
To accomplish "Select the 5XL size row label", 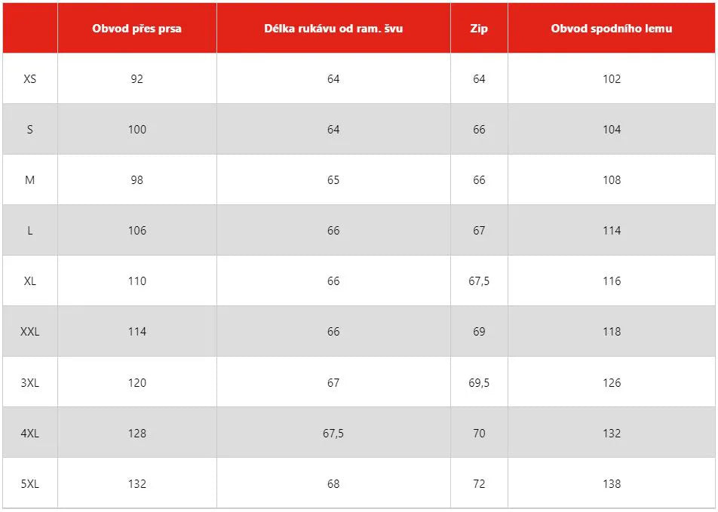I will pyautogui.click(x=30, y=483).
